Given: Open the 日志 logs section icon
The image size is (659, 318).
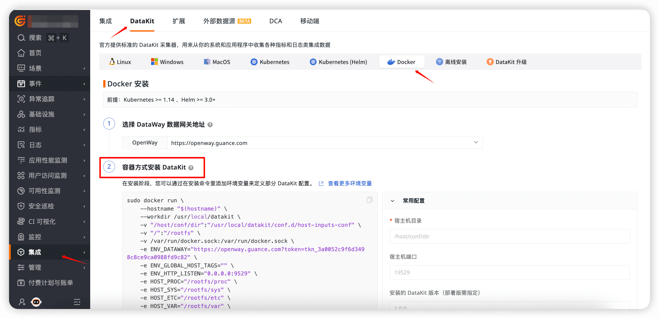Looking at the screenshot, I should pyautogui.click(x=22, y=145).
